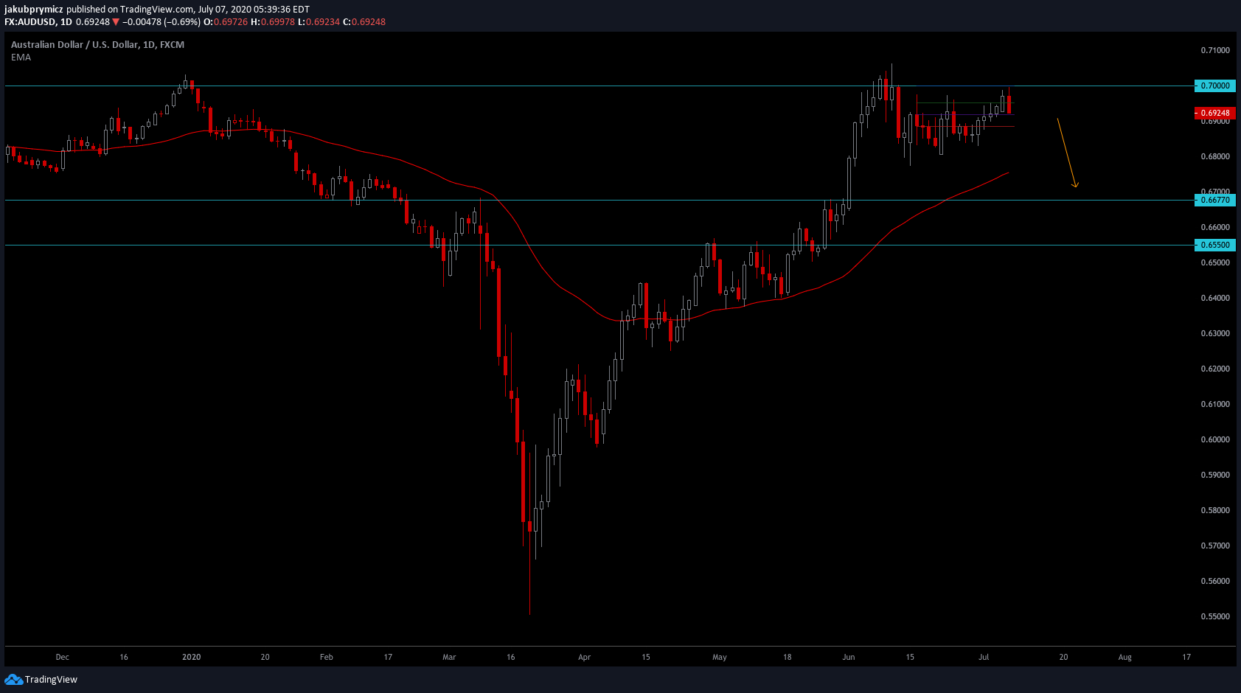Click the 0.60000 price axis value
Viewport: 1241px width, 693px height.
[x=1215, y=439]
